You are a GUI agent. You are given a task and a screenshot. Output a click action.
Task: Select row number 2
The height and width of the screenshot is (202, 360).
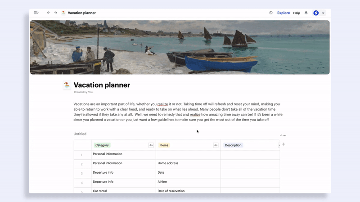81,164
